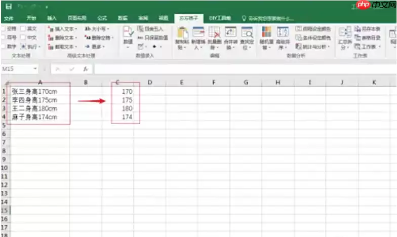Click the fx insert function icon
This screenshot has height=237, width=397.
pos(86,69)
